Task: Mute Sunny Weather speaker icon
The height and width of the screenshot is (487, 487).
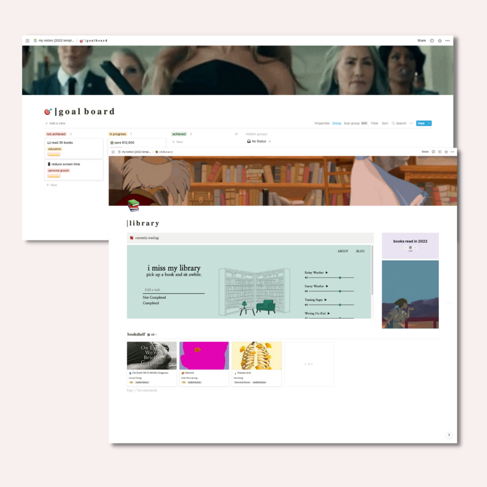Action: point(306,291)
